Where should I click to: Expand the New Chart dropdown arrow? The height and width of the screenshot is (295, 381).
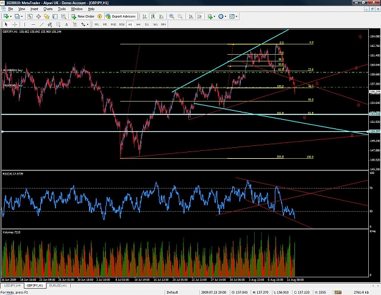coord(11,16)
